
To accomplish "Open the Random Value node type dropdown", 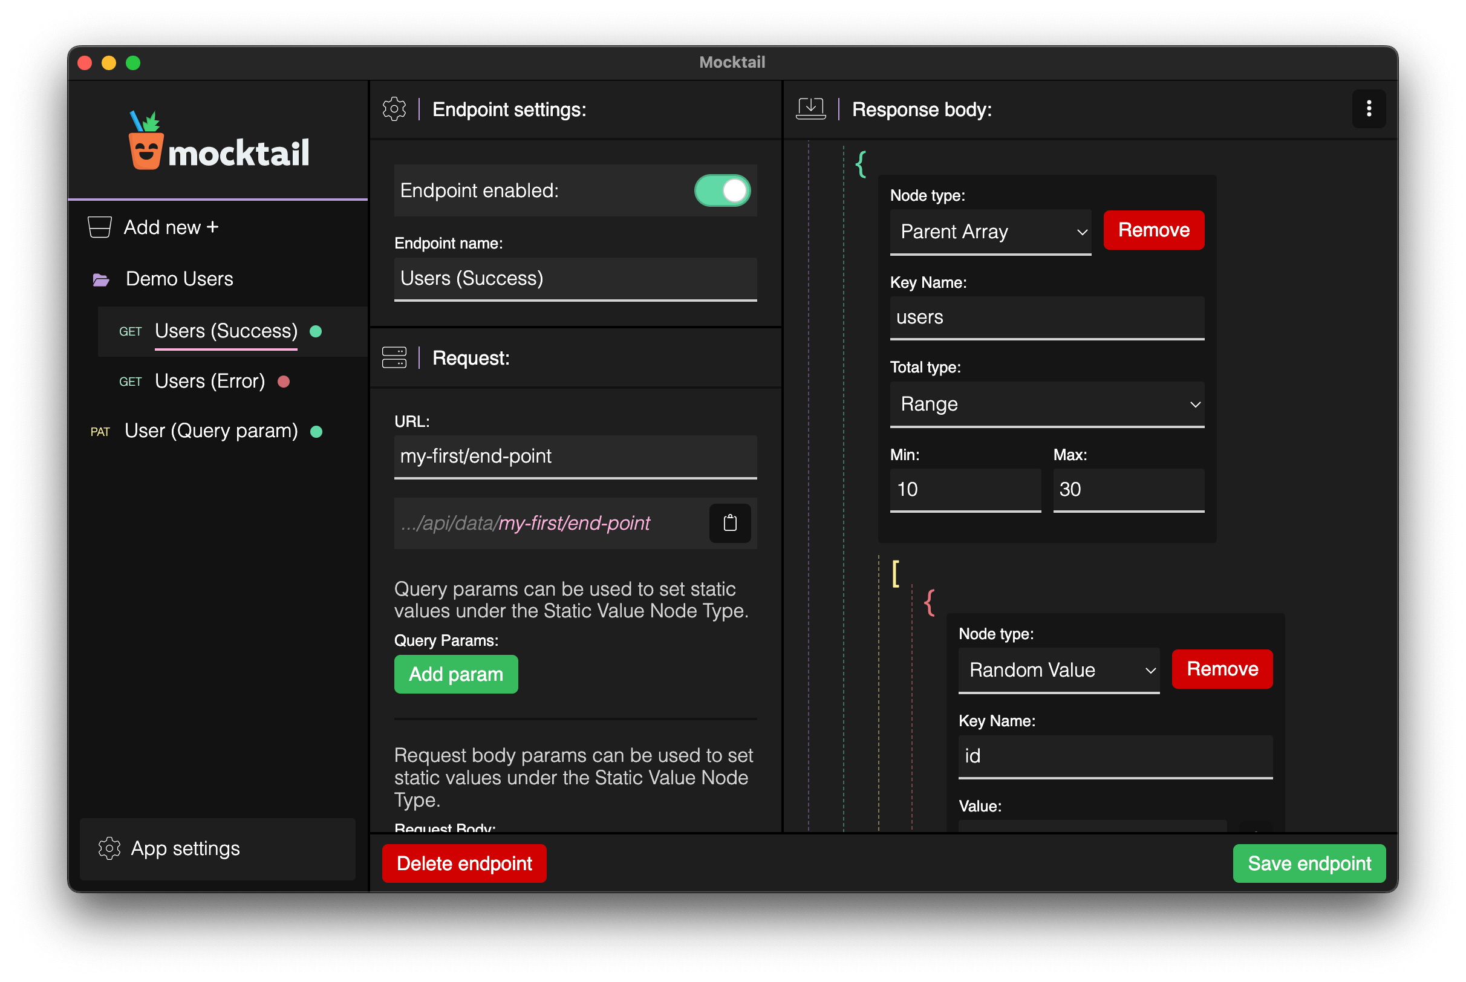I will click(1058, 670).
